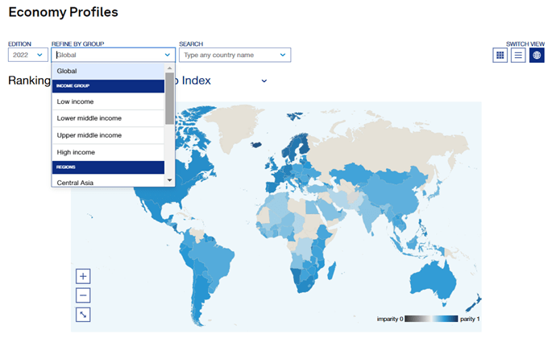
Task: Zoom out on the map
Action: 83,295
